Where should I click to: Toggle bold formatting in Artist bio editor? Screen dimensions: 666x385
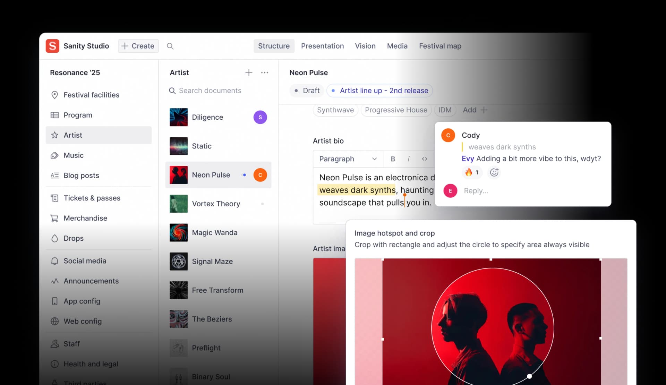[x=393, y=159]
